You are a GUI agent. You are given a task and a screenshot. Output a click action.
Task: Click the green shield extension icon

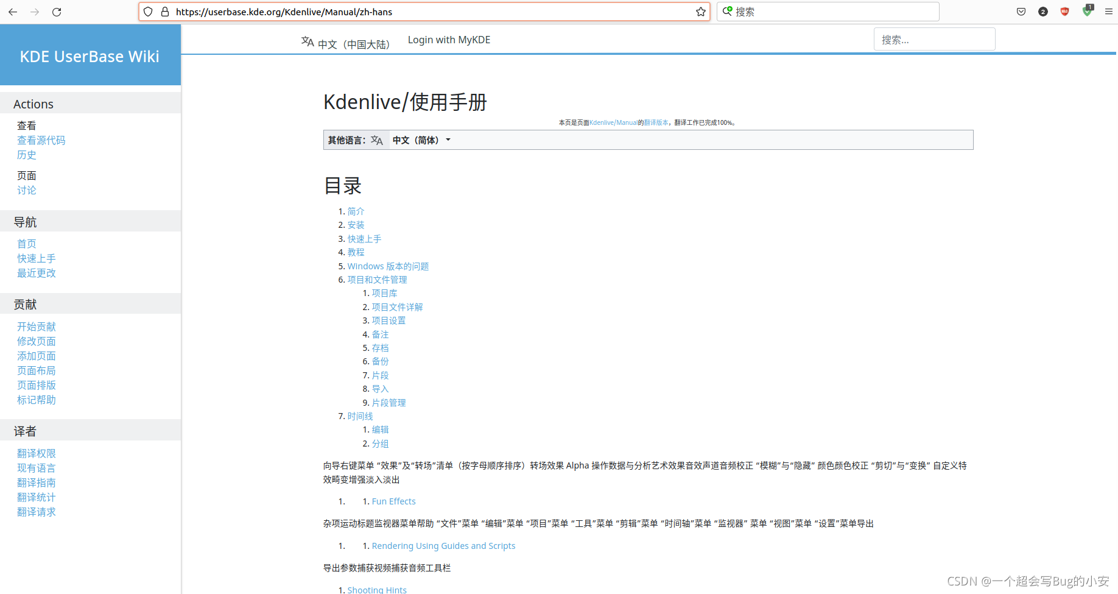click(x=1087, y=11)
